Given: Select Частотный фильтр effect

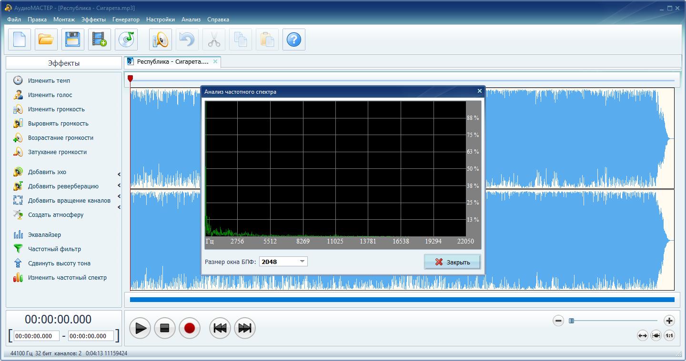Looking at the screenshot, I should (54, 249).
